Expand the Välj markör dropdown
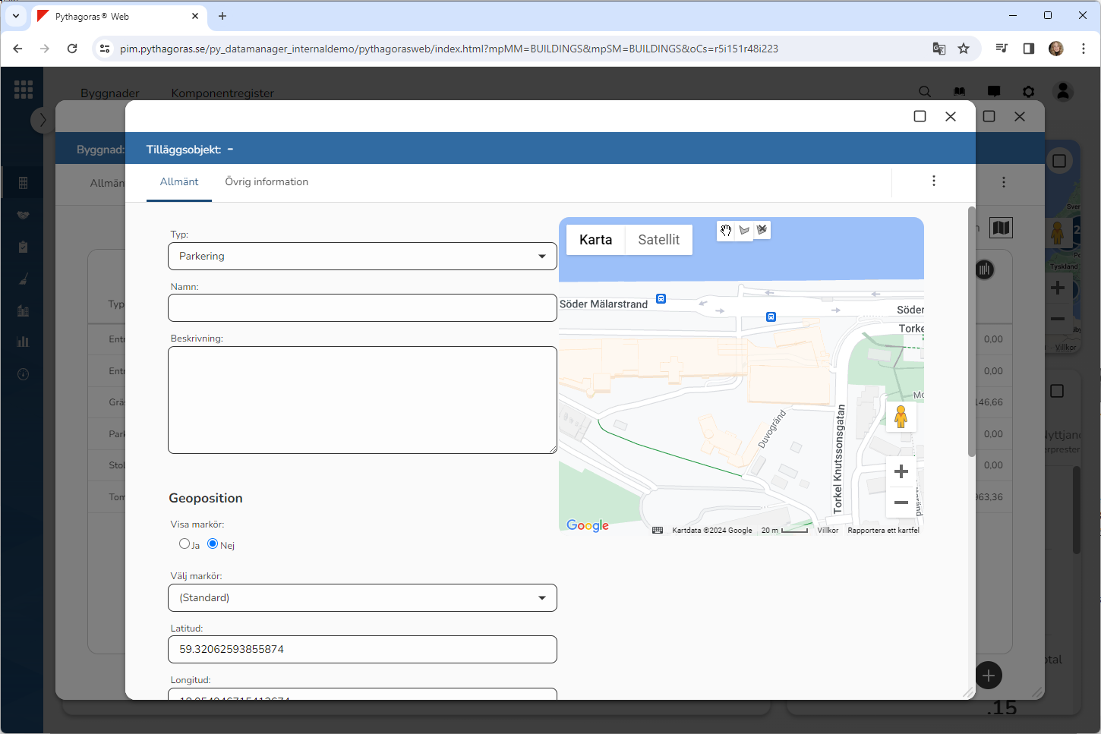The image size is (1101, 734). coord(362,598)
